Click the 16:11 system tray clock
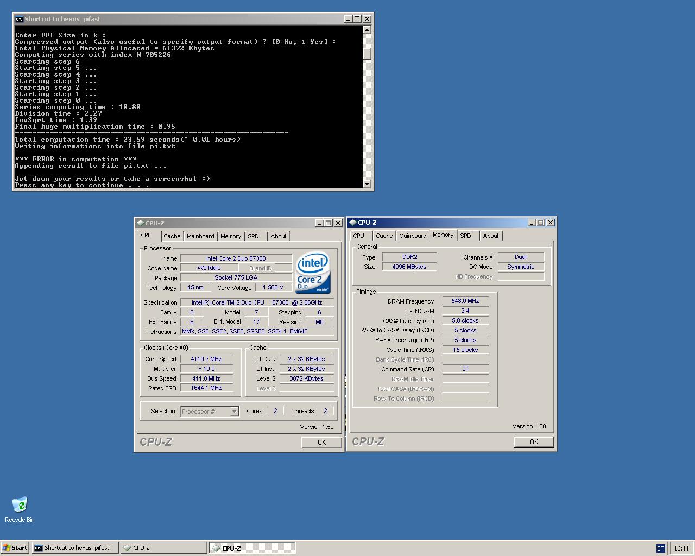This screenshot has width=695, height=556. [681, 548]
